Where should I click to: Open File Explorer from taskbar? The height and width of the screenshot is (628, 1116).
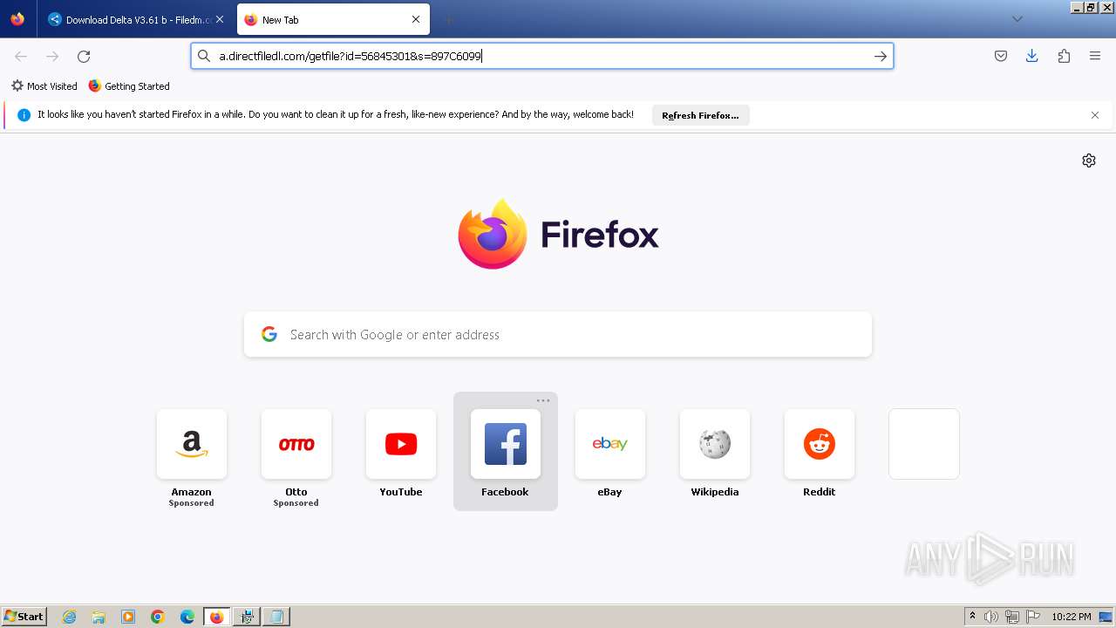[x=99, y=617]
